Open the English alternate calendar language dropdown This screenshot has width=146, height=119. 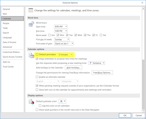click(x=48, y=81)
